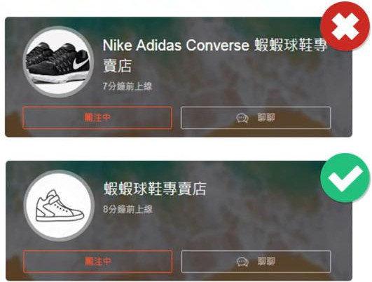Open the 蝦蝦球鞋專賣店 shop name link
372x282 pixels.
(x=155, y=189)
